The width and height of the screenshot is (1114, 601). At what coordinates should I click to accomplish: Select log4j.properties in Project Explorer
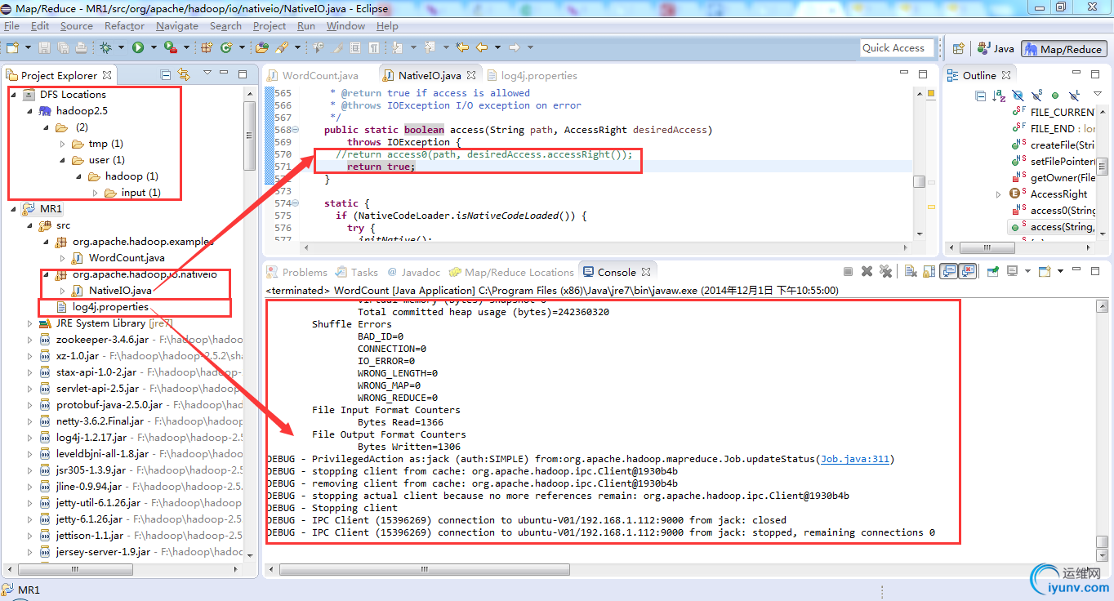point(110,307)
